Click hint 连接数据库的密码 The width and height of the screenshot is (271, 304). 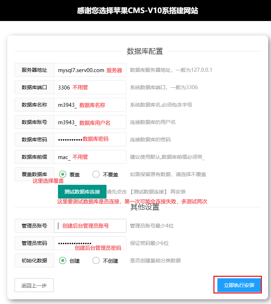point(150,139)
